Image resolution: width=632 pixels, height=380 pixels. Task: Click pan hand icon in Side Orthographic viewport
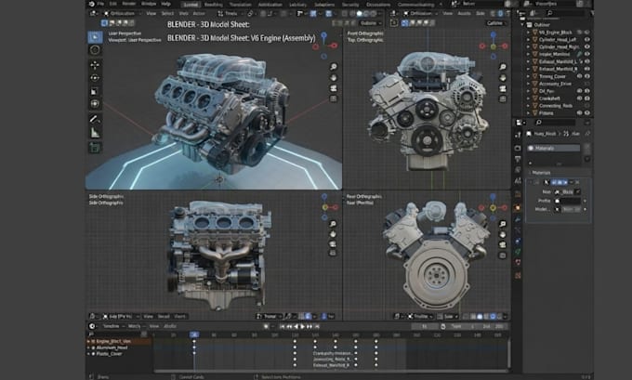[x=333, y=234]
